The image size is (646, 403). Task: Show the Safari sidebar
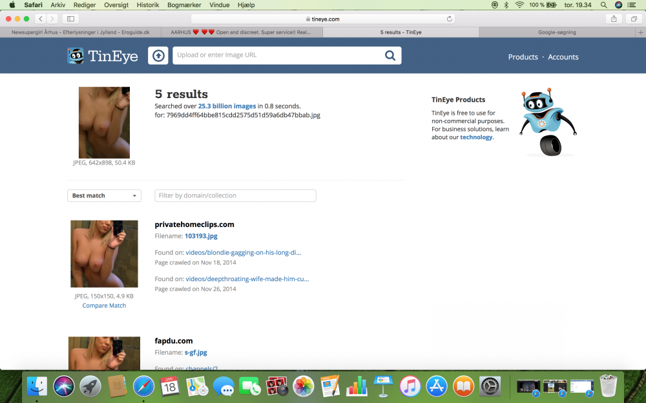click(x=70, y=19)
